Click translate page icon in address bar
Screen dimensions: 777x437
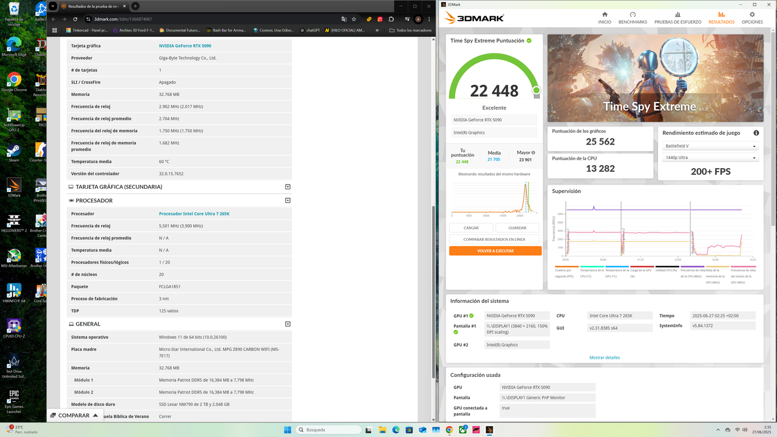tap(344, 19)
